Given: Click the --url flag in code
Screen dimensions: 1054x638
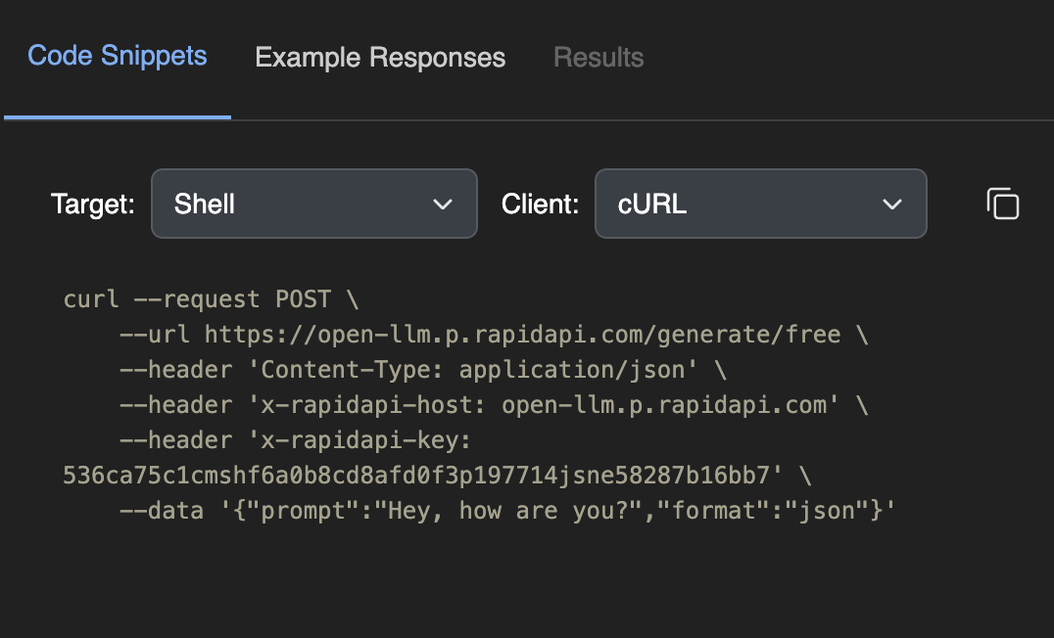Looking at the screenshot, I should tap(155, 335).
